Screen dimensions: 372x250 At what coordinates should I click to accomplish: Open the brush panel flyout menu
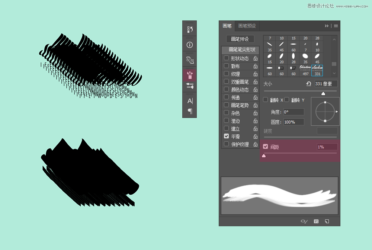336,26
